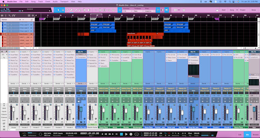Viewport: 260px width, 138px height.
Task: Adjust the Grand Piano pan slider
Action: (103, 93)
